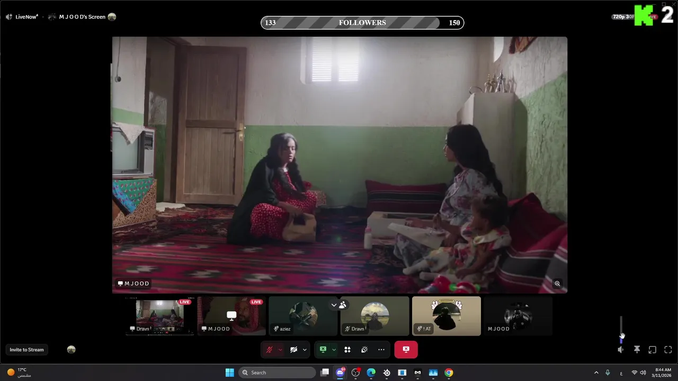Mute the stream volume speaker icon
The image size is (678, 381).
pyautogui.click(x=621, y=350)
